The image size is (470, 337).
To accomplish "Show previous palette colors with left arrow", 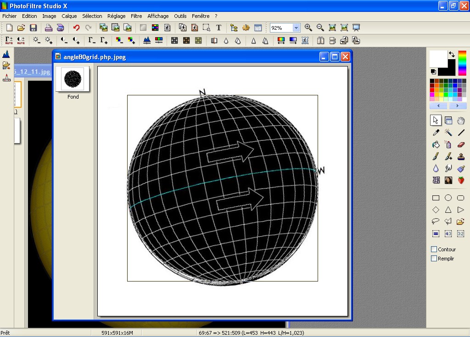I will tap(438, 106).
